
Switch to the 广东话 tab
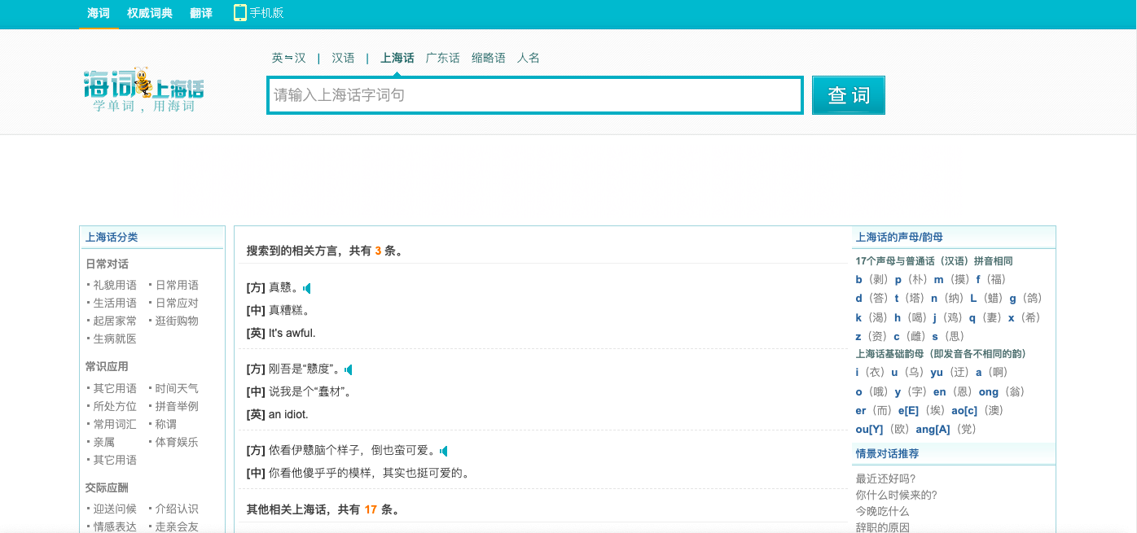point(442,58)
